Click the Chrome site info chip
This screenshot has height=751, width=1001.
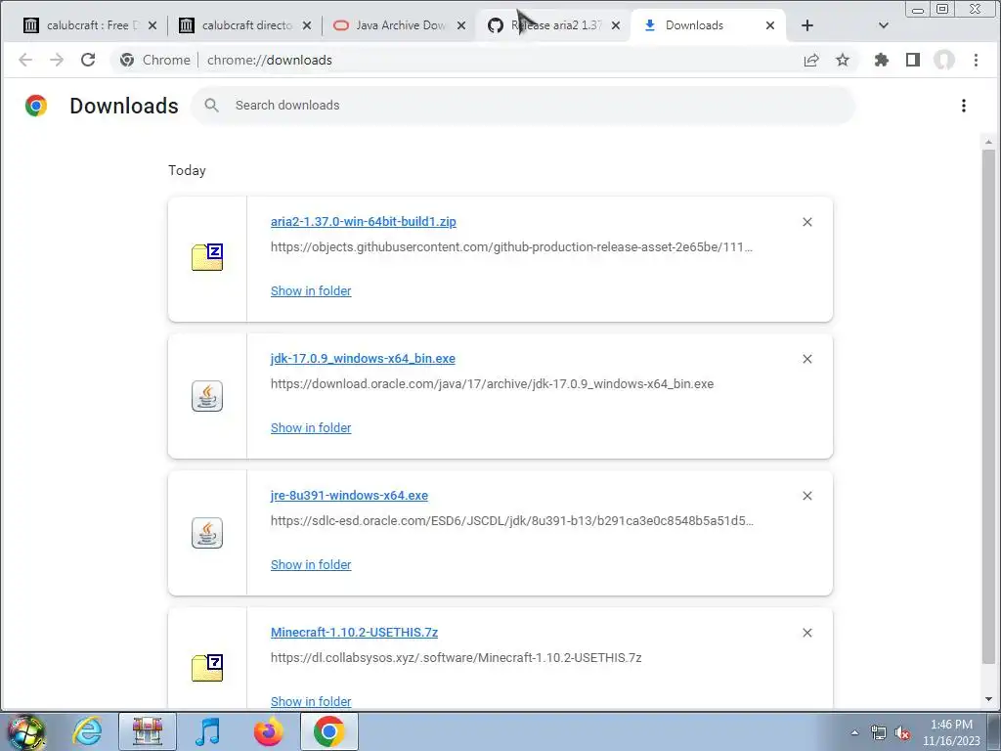click(155, 60)
